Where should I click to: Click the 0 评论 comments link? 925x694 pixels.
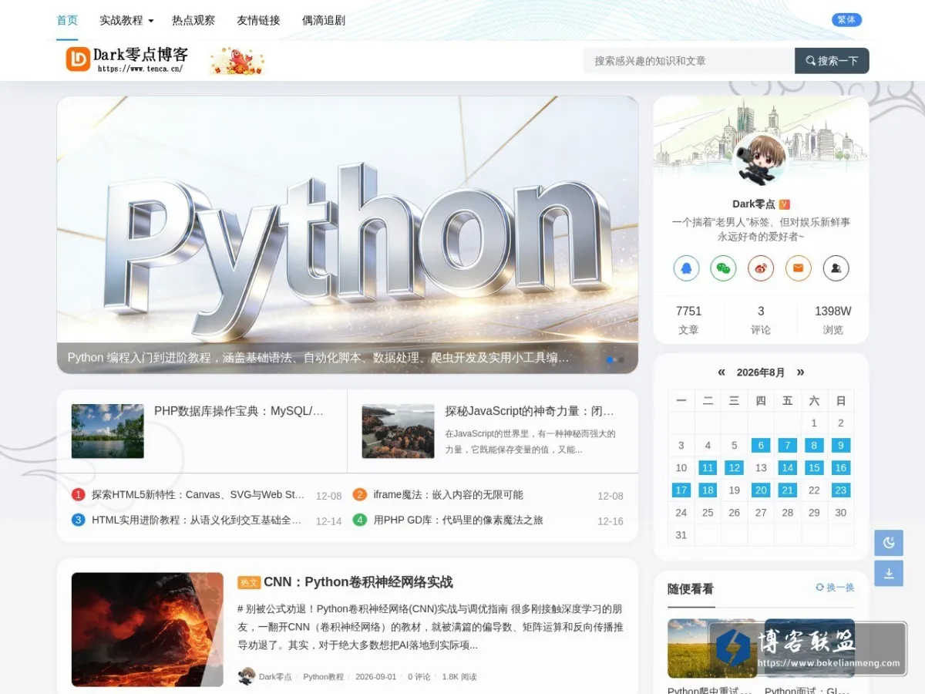(419, 677)
